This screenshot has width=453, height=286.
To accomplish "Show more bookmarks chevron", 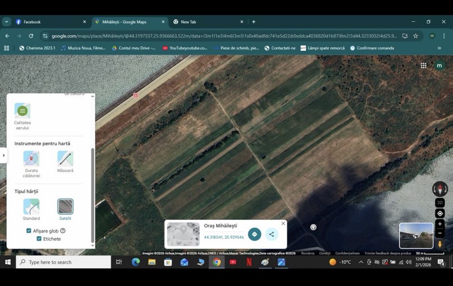I will pyautogui.click(x=439, y=48).
